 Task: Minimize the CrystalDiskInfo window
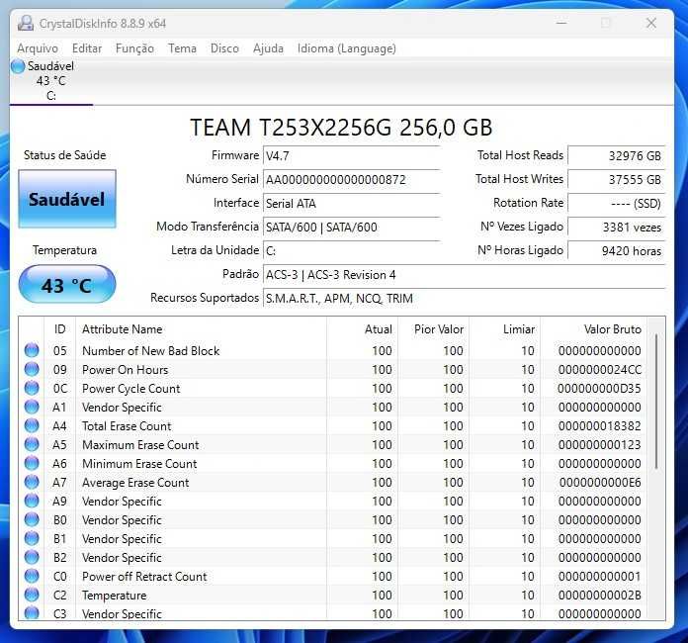point(561,23)
